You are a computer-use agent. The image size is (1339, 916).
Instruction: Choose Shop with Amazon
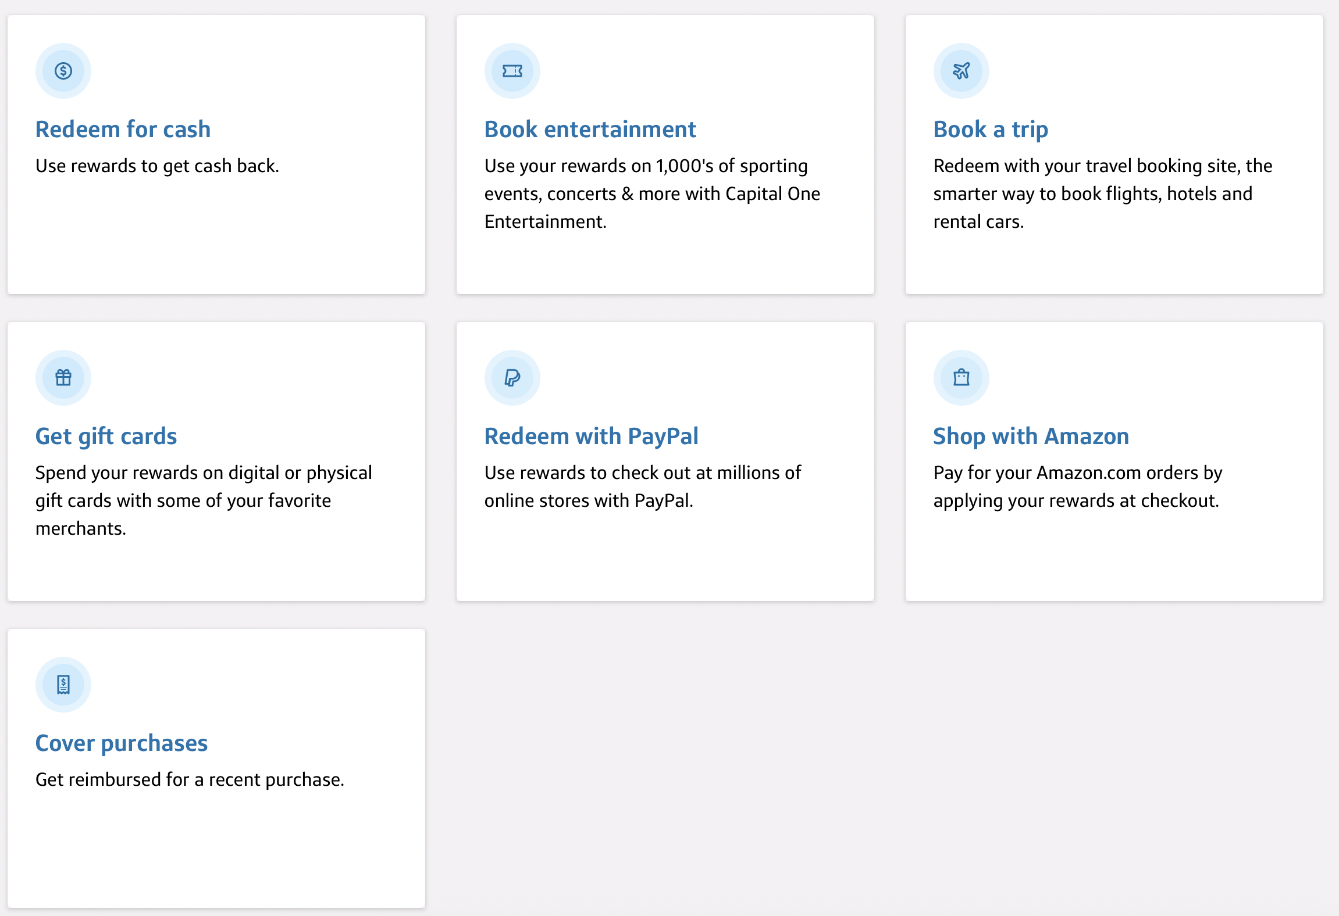point(1031,436)
